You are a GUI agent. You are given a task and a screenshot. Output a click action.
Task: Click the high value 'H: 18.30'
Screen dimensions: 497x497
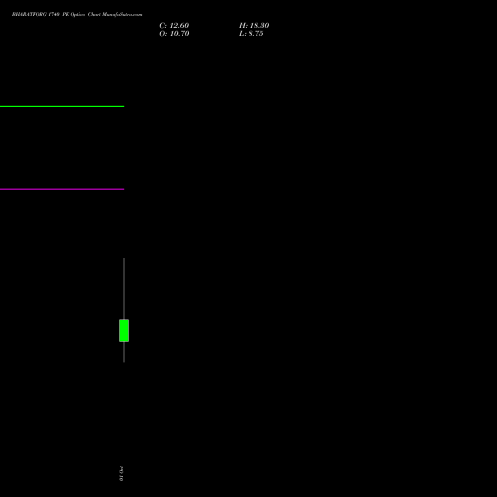pos(253,26)
